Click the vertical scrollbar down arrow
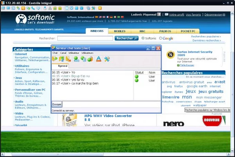Image resolution: width=235 pixels, height=157 pixels. [232, 150]
